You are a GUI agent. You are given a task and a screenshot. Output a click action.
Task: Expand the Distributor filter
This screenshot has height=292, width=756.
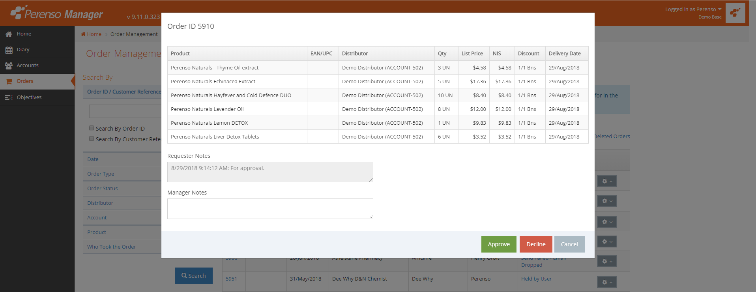tap(122, 203)
